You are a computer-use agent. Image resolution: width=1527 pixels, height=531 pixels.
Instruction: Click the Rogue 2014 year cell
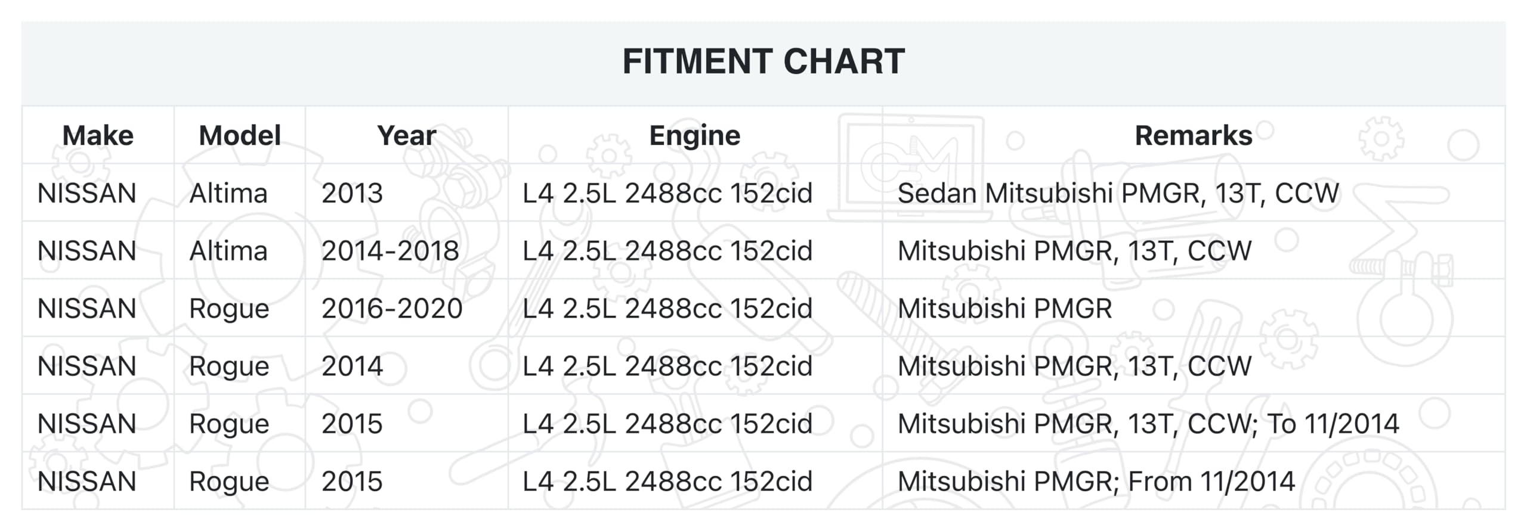coord(352,366)
